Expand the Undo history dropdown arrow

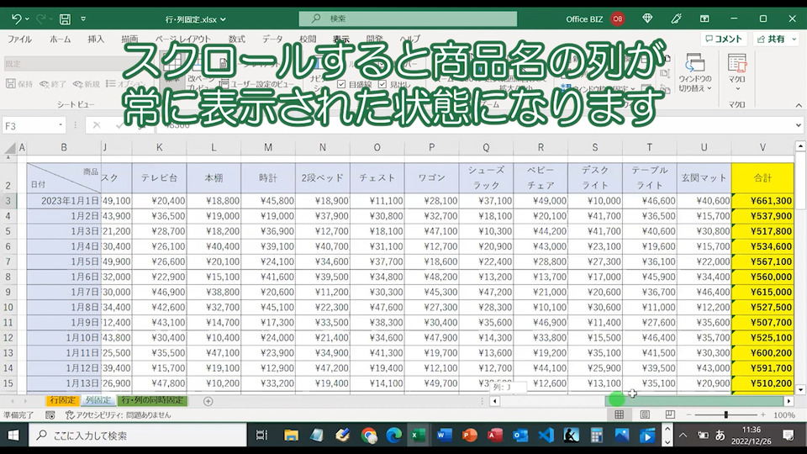pos(27,19)
